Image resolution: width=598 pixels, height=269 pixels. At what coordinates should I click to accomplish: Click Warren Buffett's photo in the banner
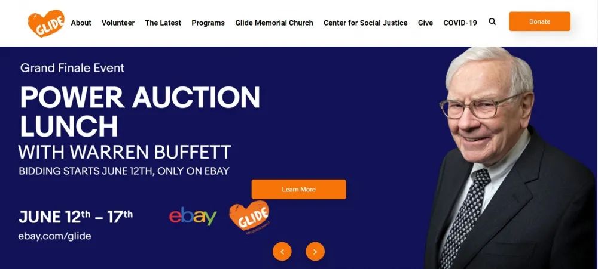[510, 158]
